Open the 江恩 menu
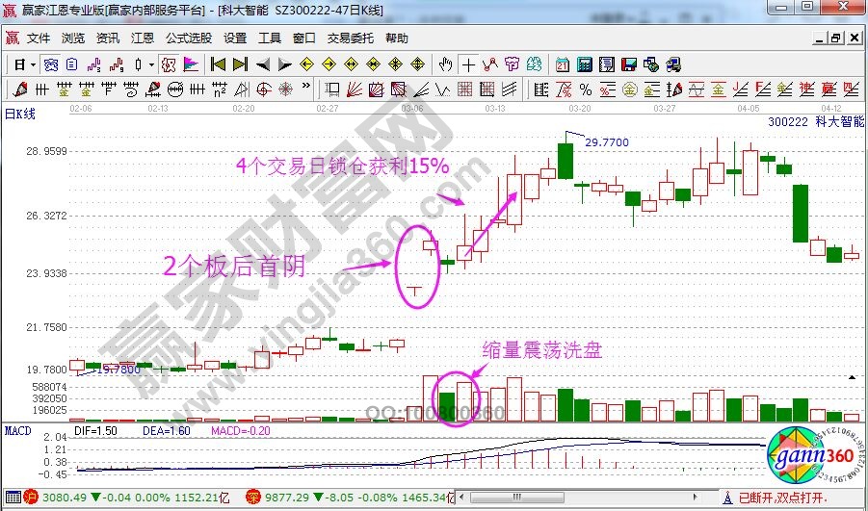Screen dimensions: 868x511 (143, 38)
